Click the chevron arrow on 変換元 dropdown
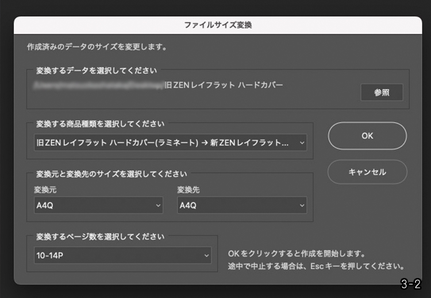 point(158,205)
